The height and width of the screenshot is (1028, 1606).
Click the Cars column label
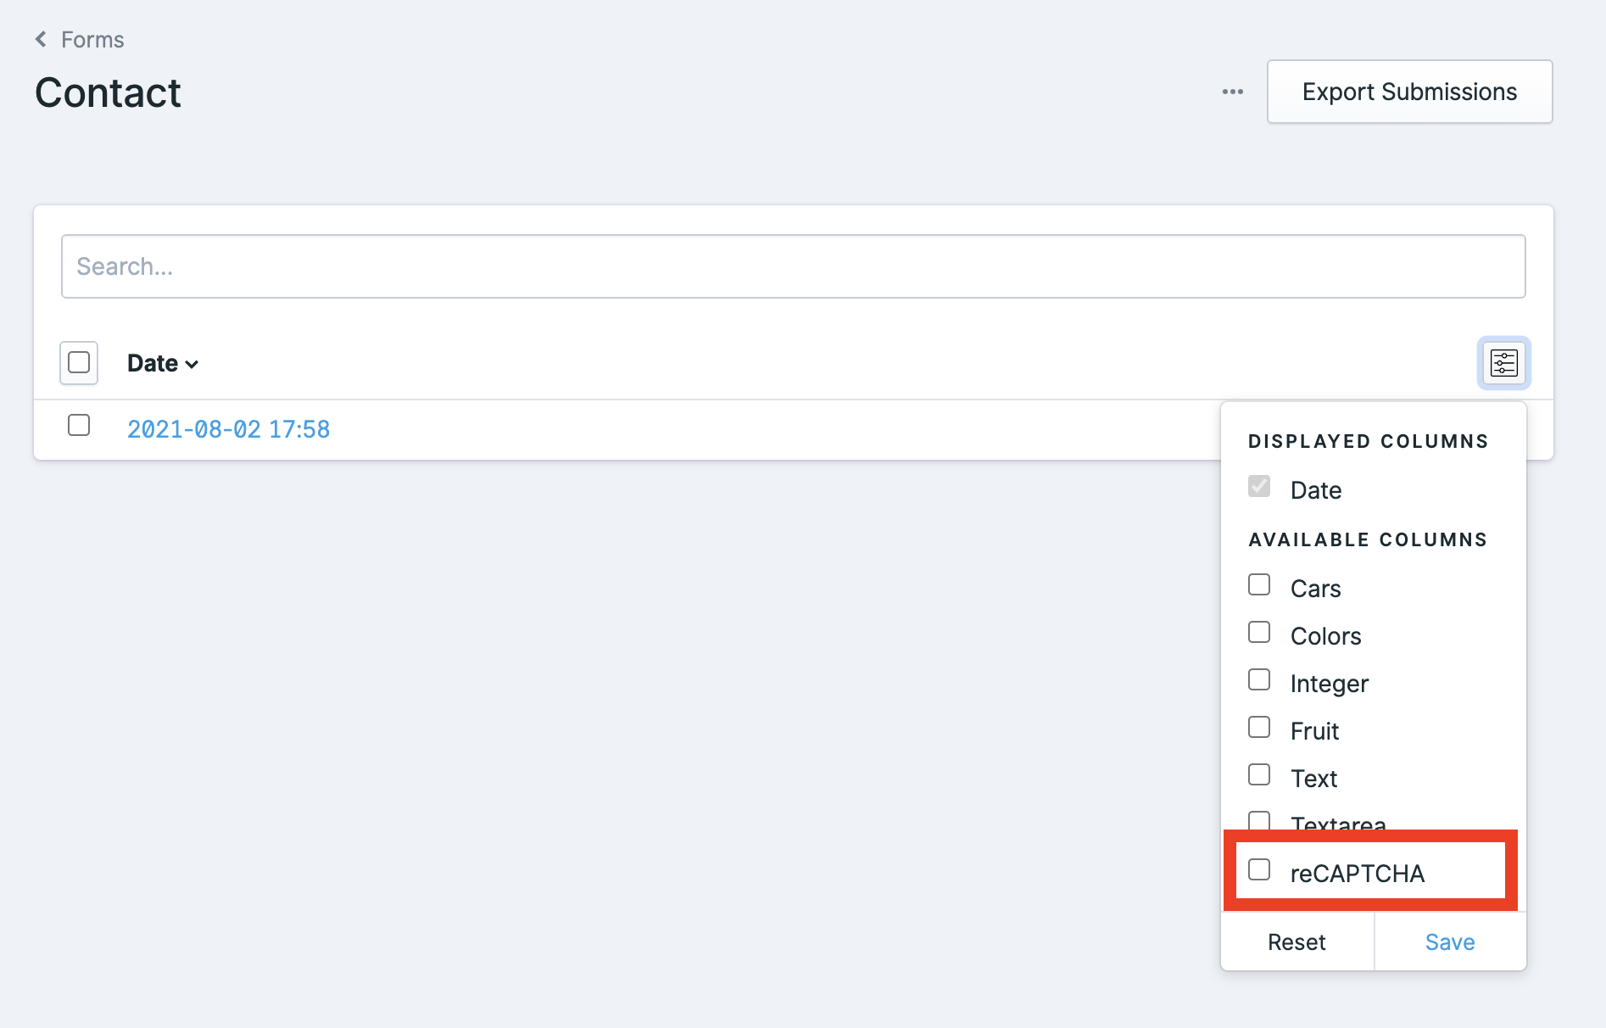[x=1315, y=589]
